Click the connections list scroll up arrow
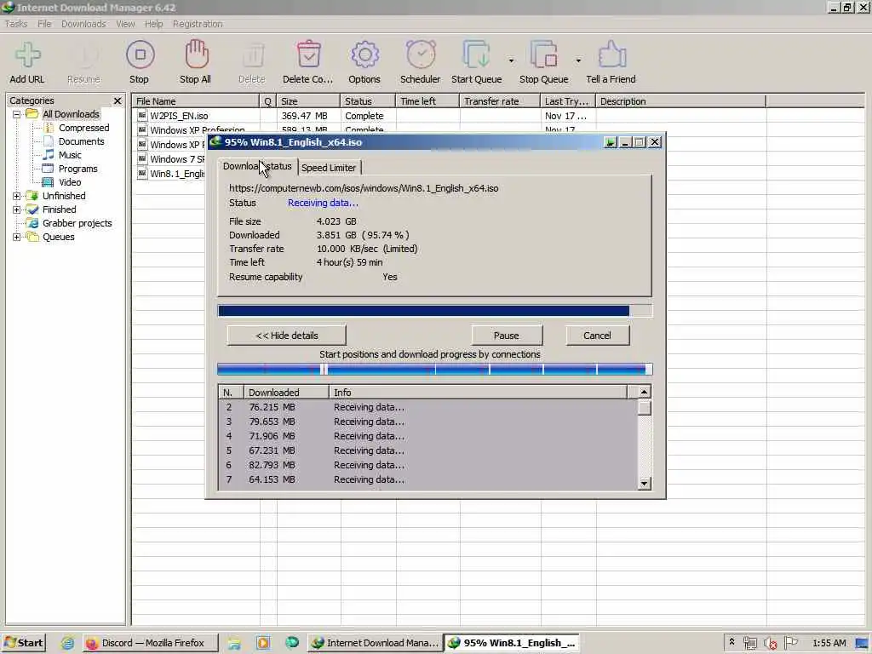The width and height of the screenshot is (872, 654). click(x=644, y=392)
